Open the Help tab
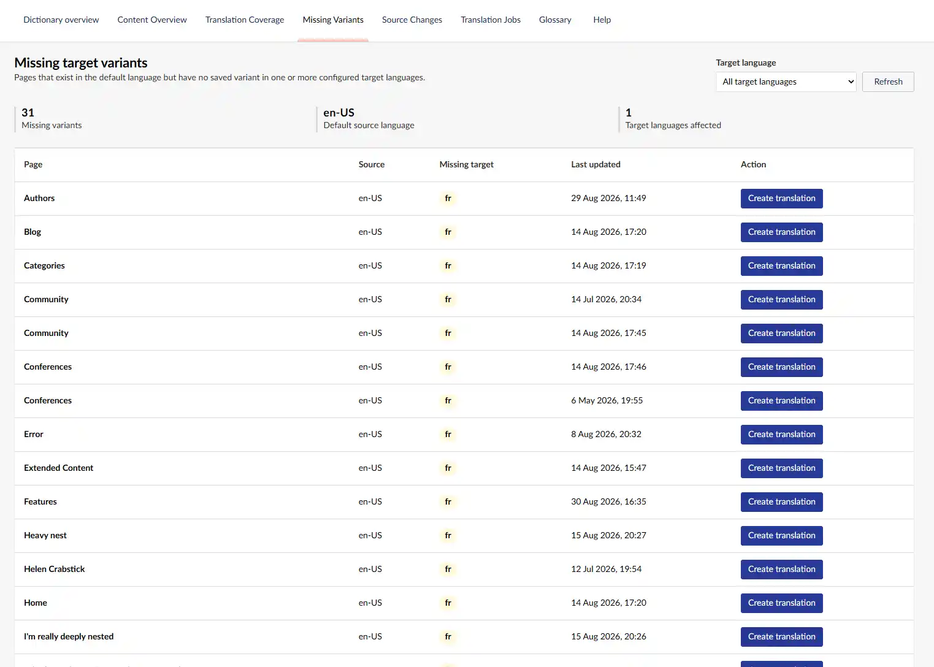934x667 pixels. click(x=602, y=20)
